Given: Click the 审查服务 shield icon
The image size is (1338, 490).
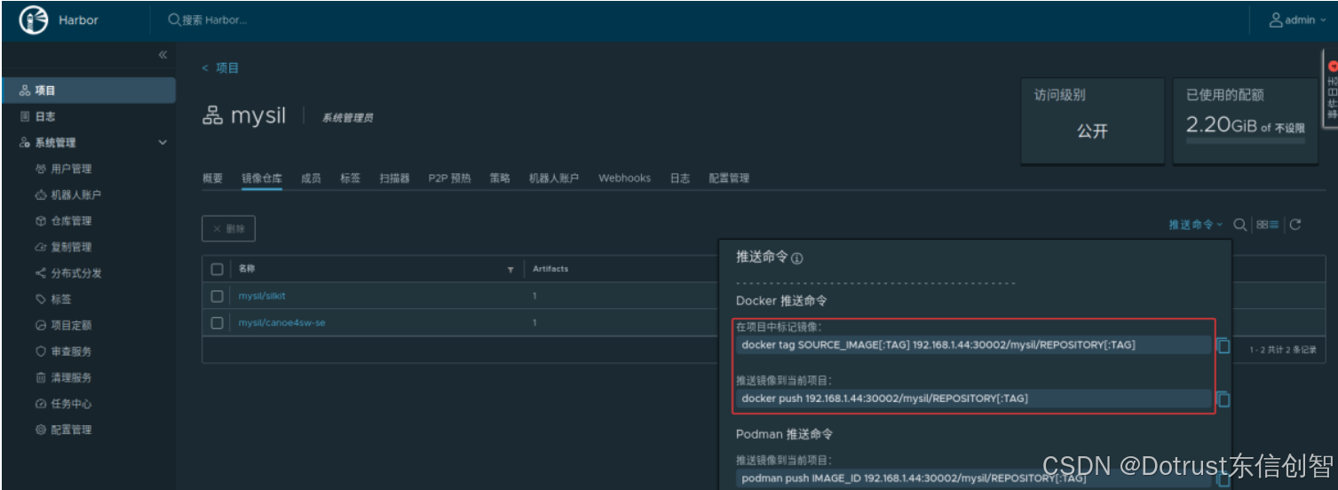Looking at the screenshot, I should pyautogui.click(x=40, y=352).
